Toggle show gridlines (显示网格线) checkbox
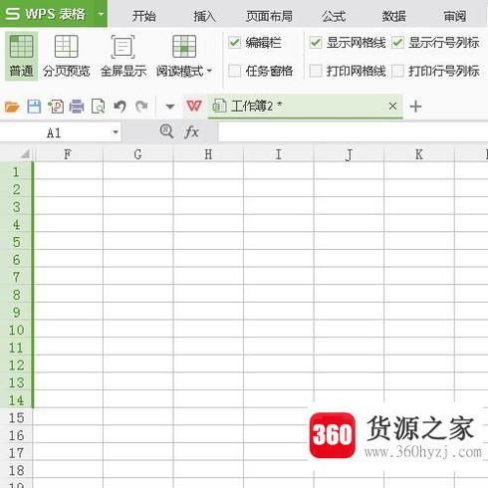 [316, 43]
